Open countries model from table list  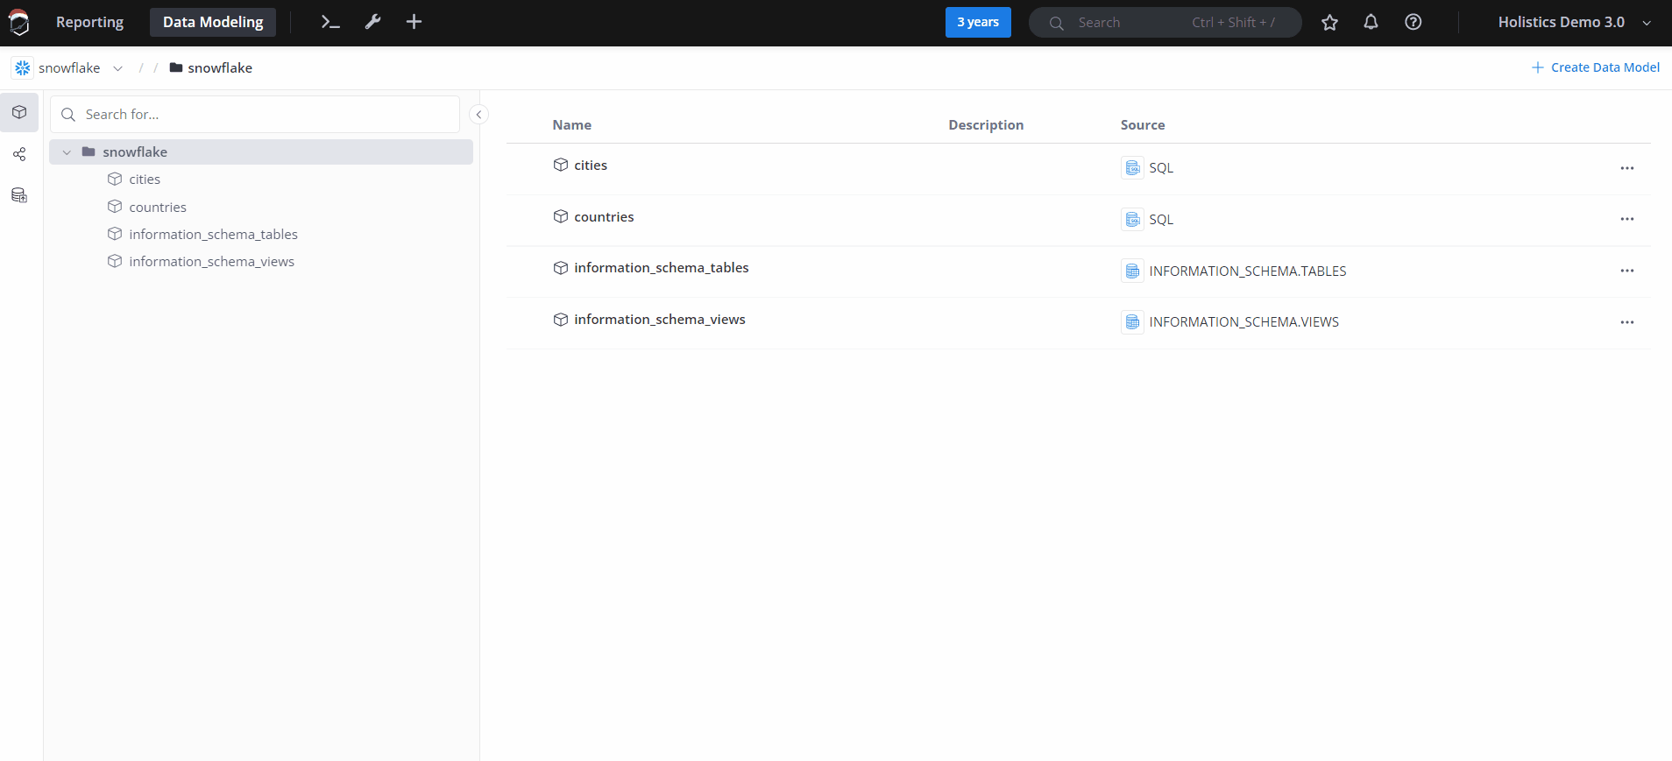click(604, 217)
